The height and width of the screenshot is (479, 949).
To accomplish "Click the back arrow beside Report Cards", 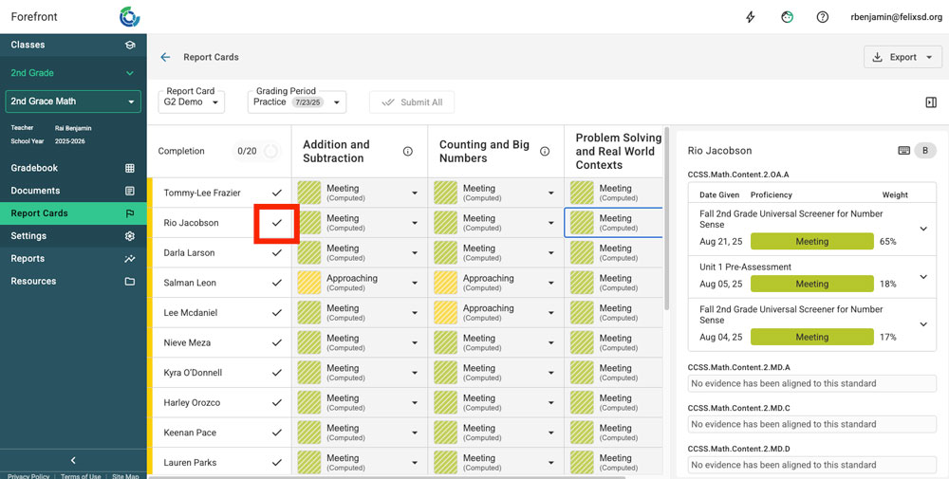I will 165,57.
